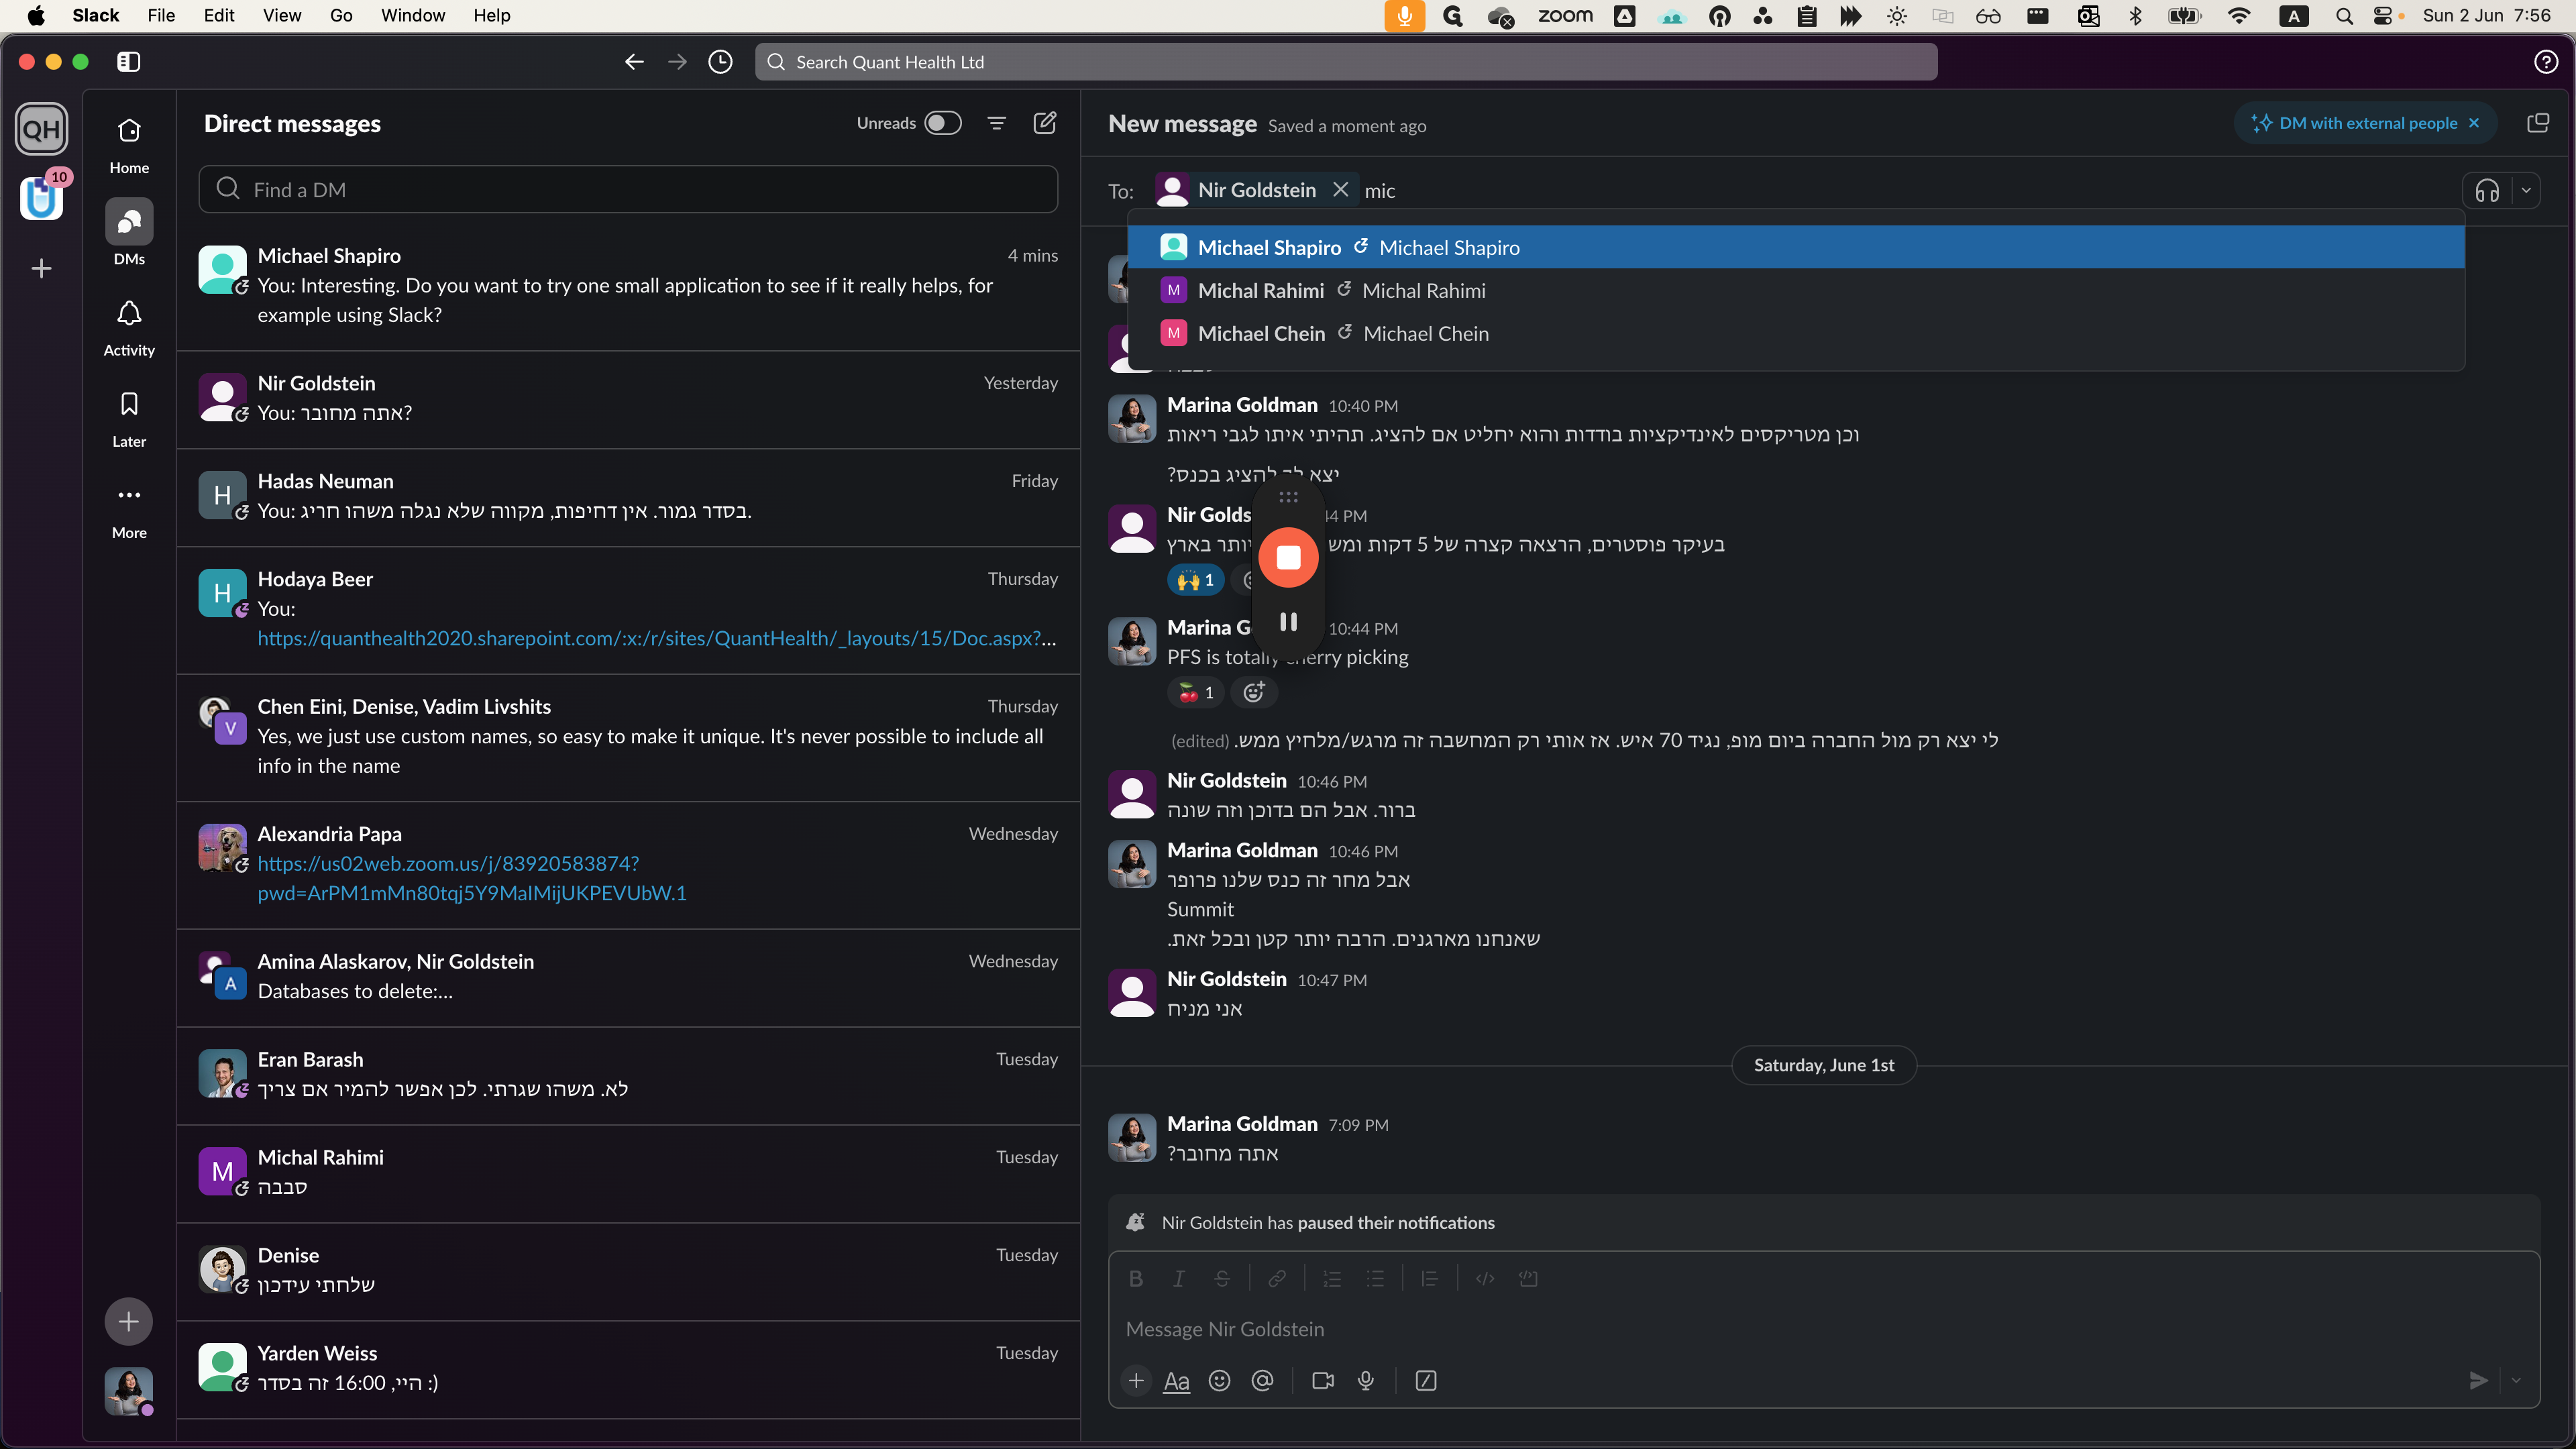Open the Activity bell section
Screen dimensions: 2576x1449
(129, 328)
